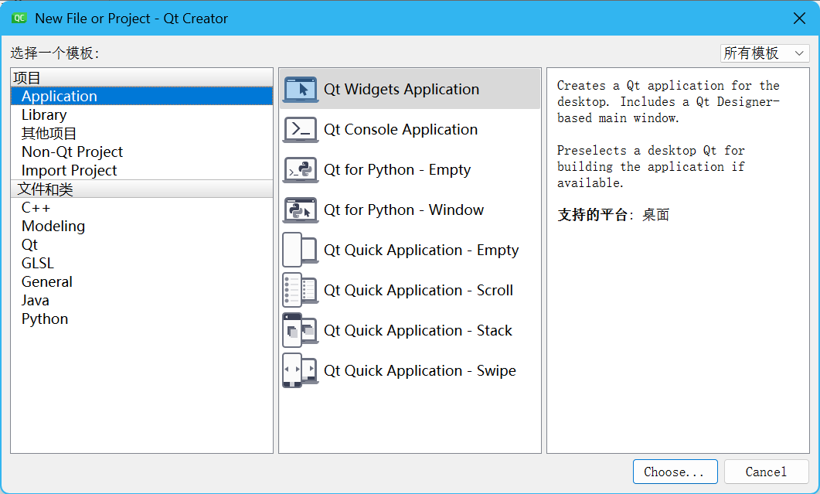Image resolution: width=820 pixels, height=494 pixels.
Task: Select the Qt for Python - Empty label
Action: [x=397, y=170]
